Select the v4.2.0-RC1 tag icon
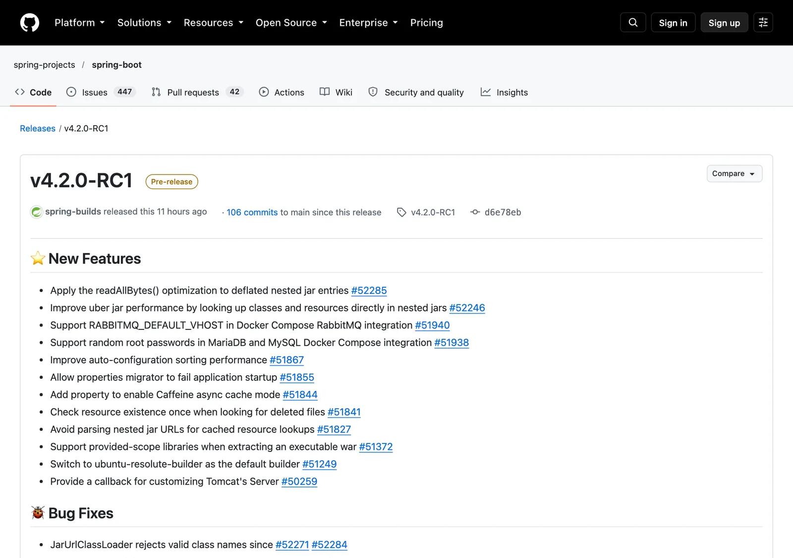 (x=401, y=212)
